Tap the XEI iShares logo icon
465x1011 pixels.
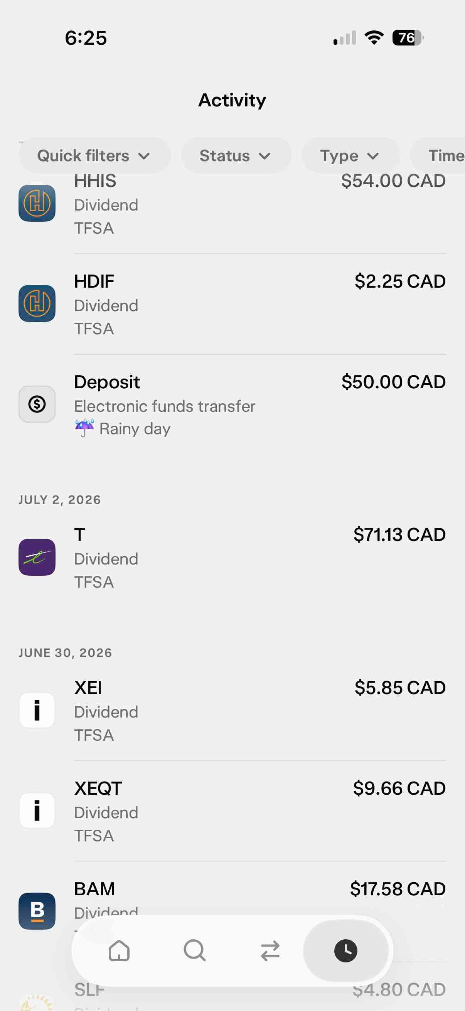click(37, 710)
